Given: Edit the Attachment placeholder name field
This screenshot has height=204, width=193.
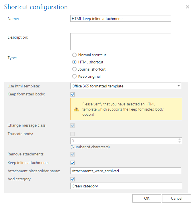Looking at the screenshot, I should click(126, 171).
